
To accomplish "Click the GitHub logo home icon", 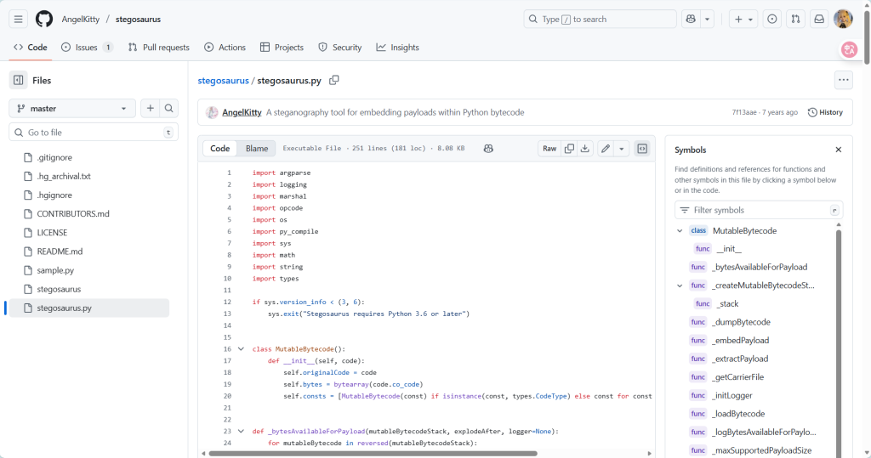I will pyautogui.click(x=44, y=19).
